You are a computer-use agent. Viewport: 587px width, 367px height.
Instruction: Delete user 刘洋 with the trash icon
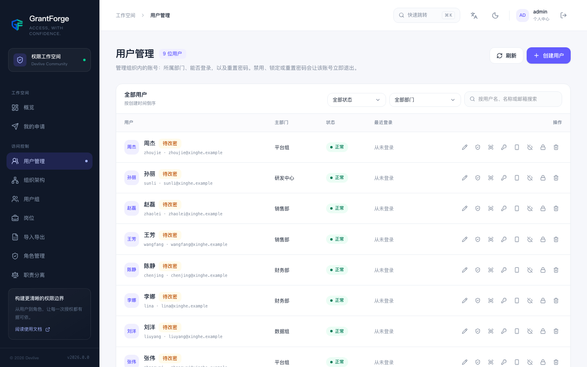[x=556, y=331]
